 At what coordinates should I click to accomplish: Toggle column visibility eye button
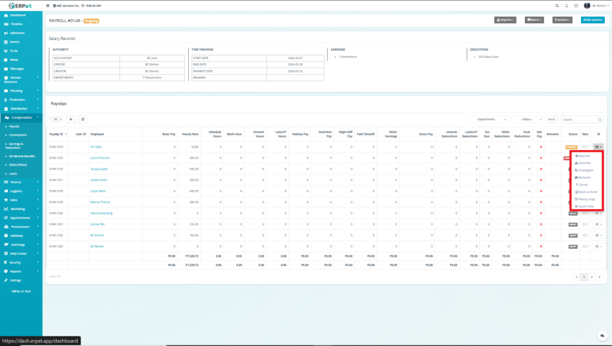(x=71, y=119)
